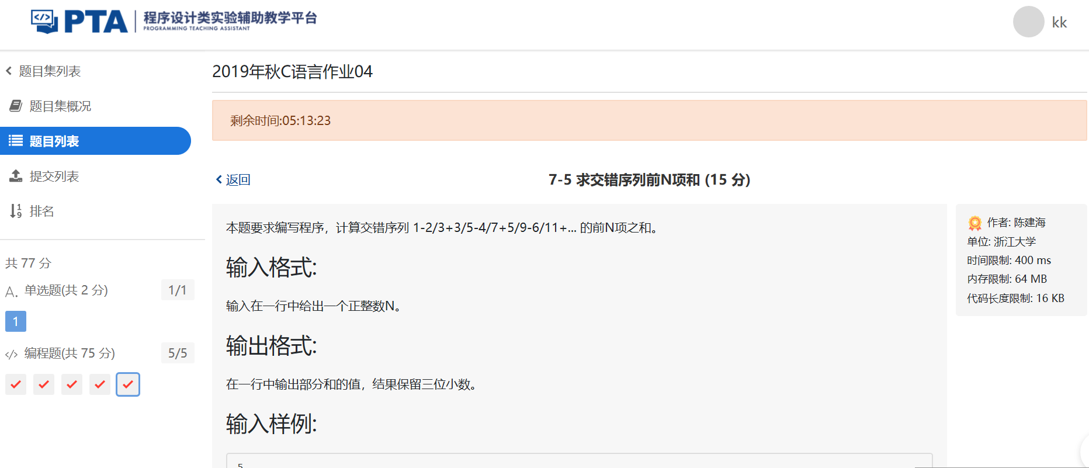Image resolution: width=1089 pixels, height=468 pixels.
Task: Click the book icon beside 题目集概况
Action: pyautogui.click(x=16, y=106)
